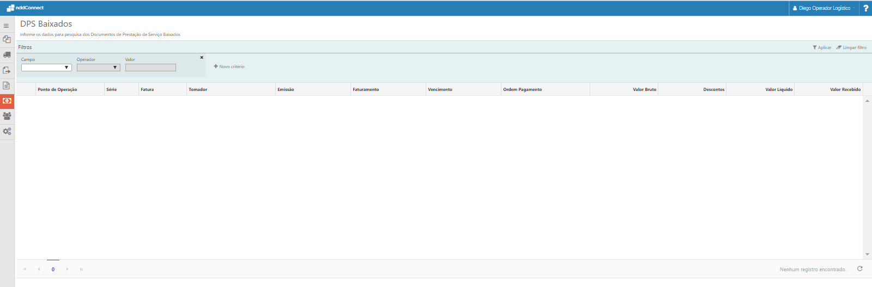The width and height of the screenshot is (872, 287).
Task: Open the settings gears sidebar icon
Action: 7,131
